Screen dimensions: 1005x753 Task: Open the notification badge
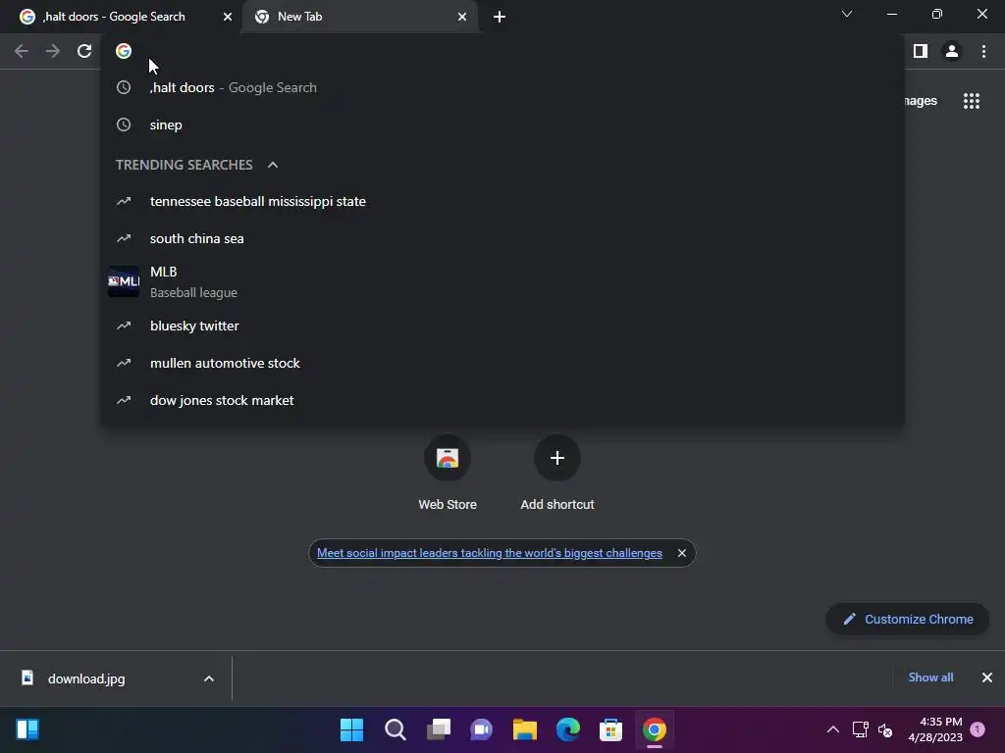(979, 729)
